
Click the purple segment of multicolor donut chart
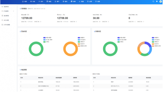tap(148, 44)
